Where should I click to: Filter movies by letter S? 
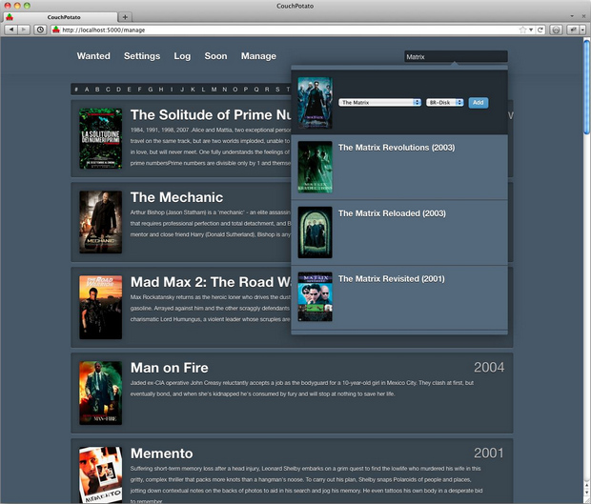277,90
